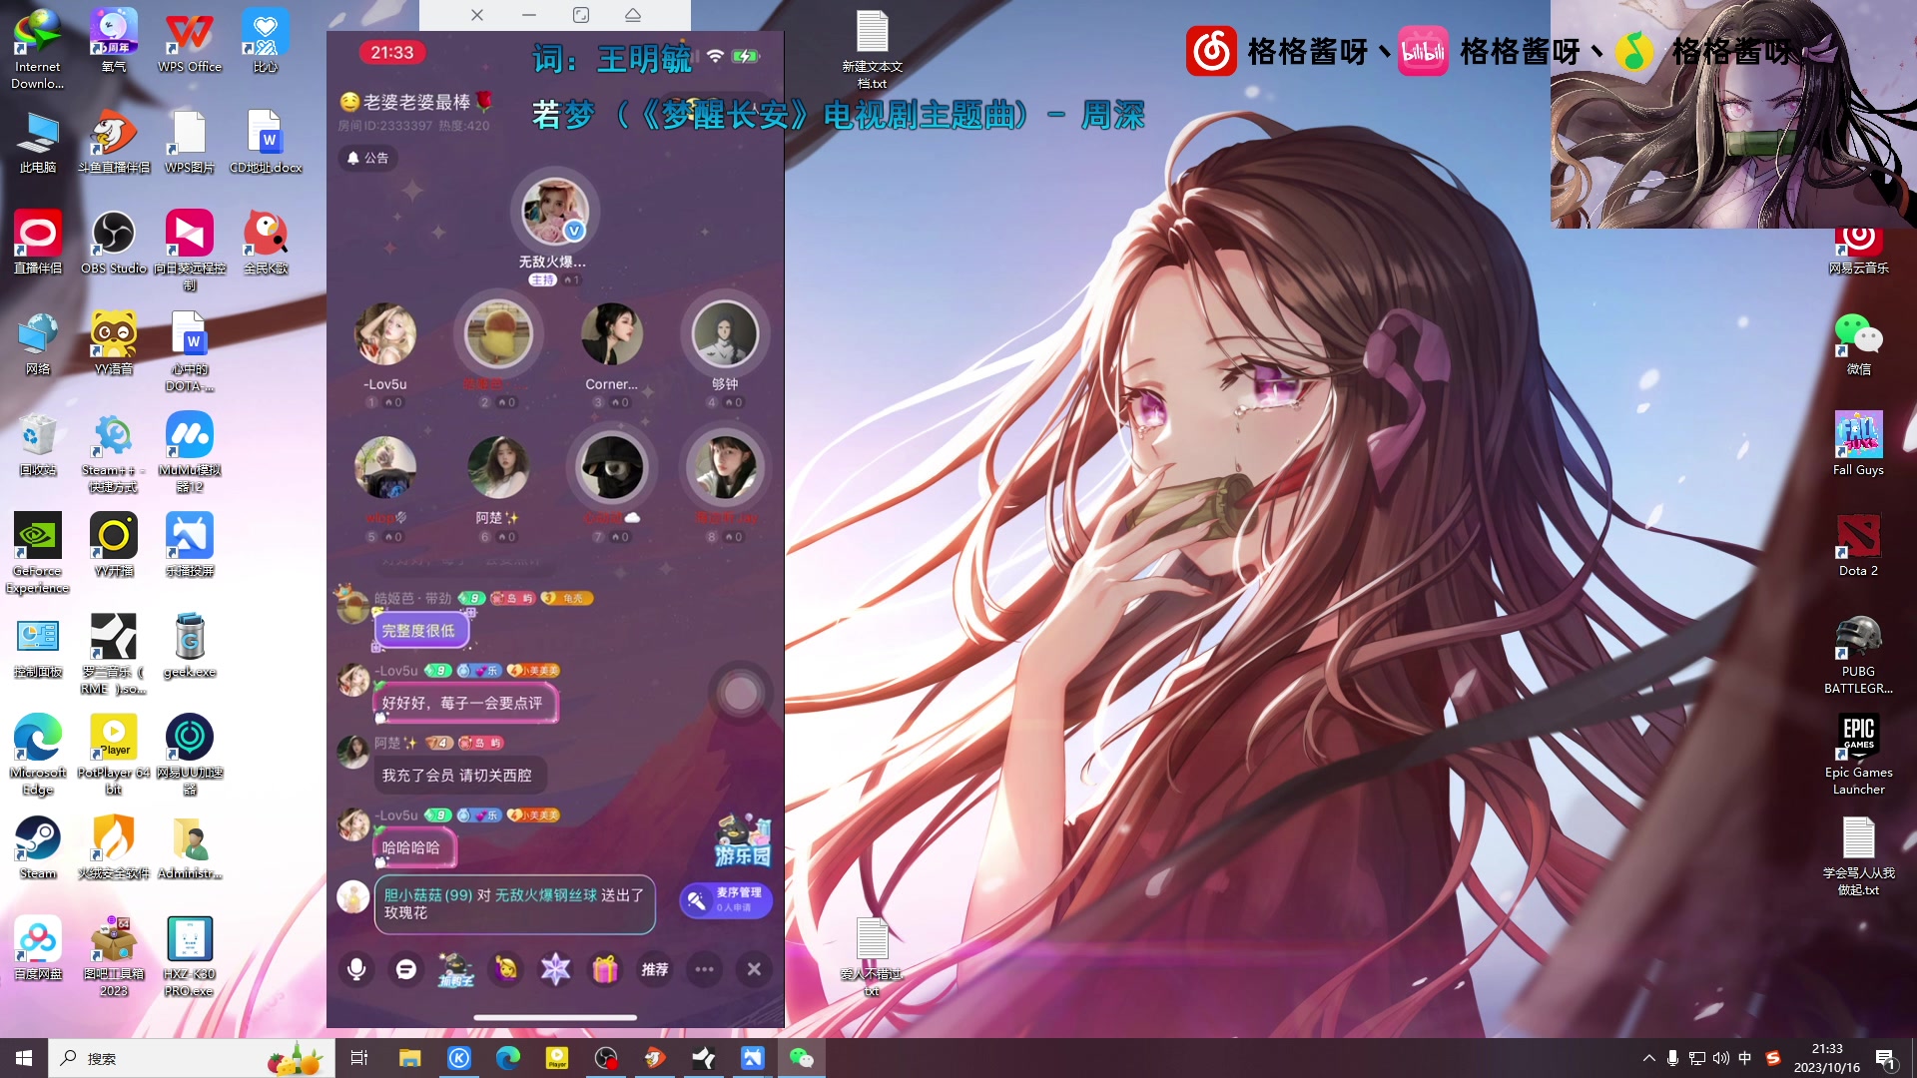Open the chat message bubble icon
This screenshot has height=1078, width=1917.
pos(405,969)
